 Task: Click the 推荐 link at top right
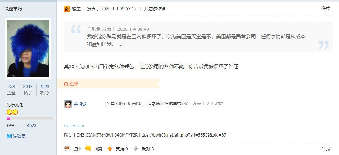(326, 8)
